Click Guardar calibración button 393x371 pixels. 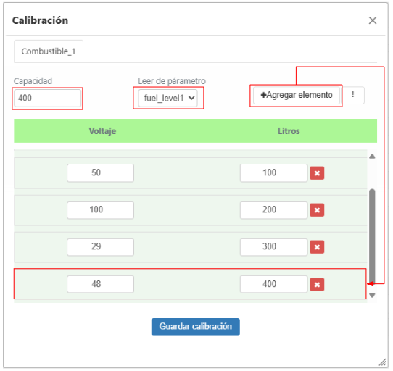pos(196,327)
